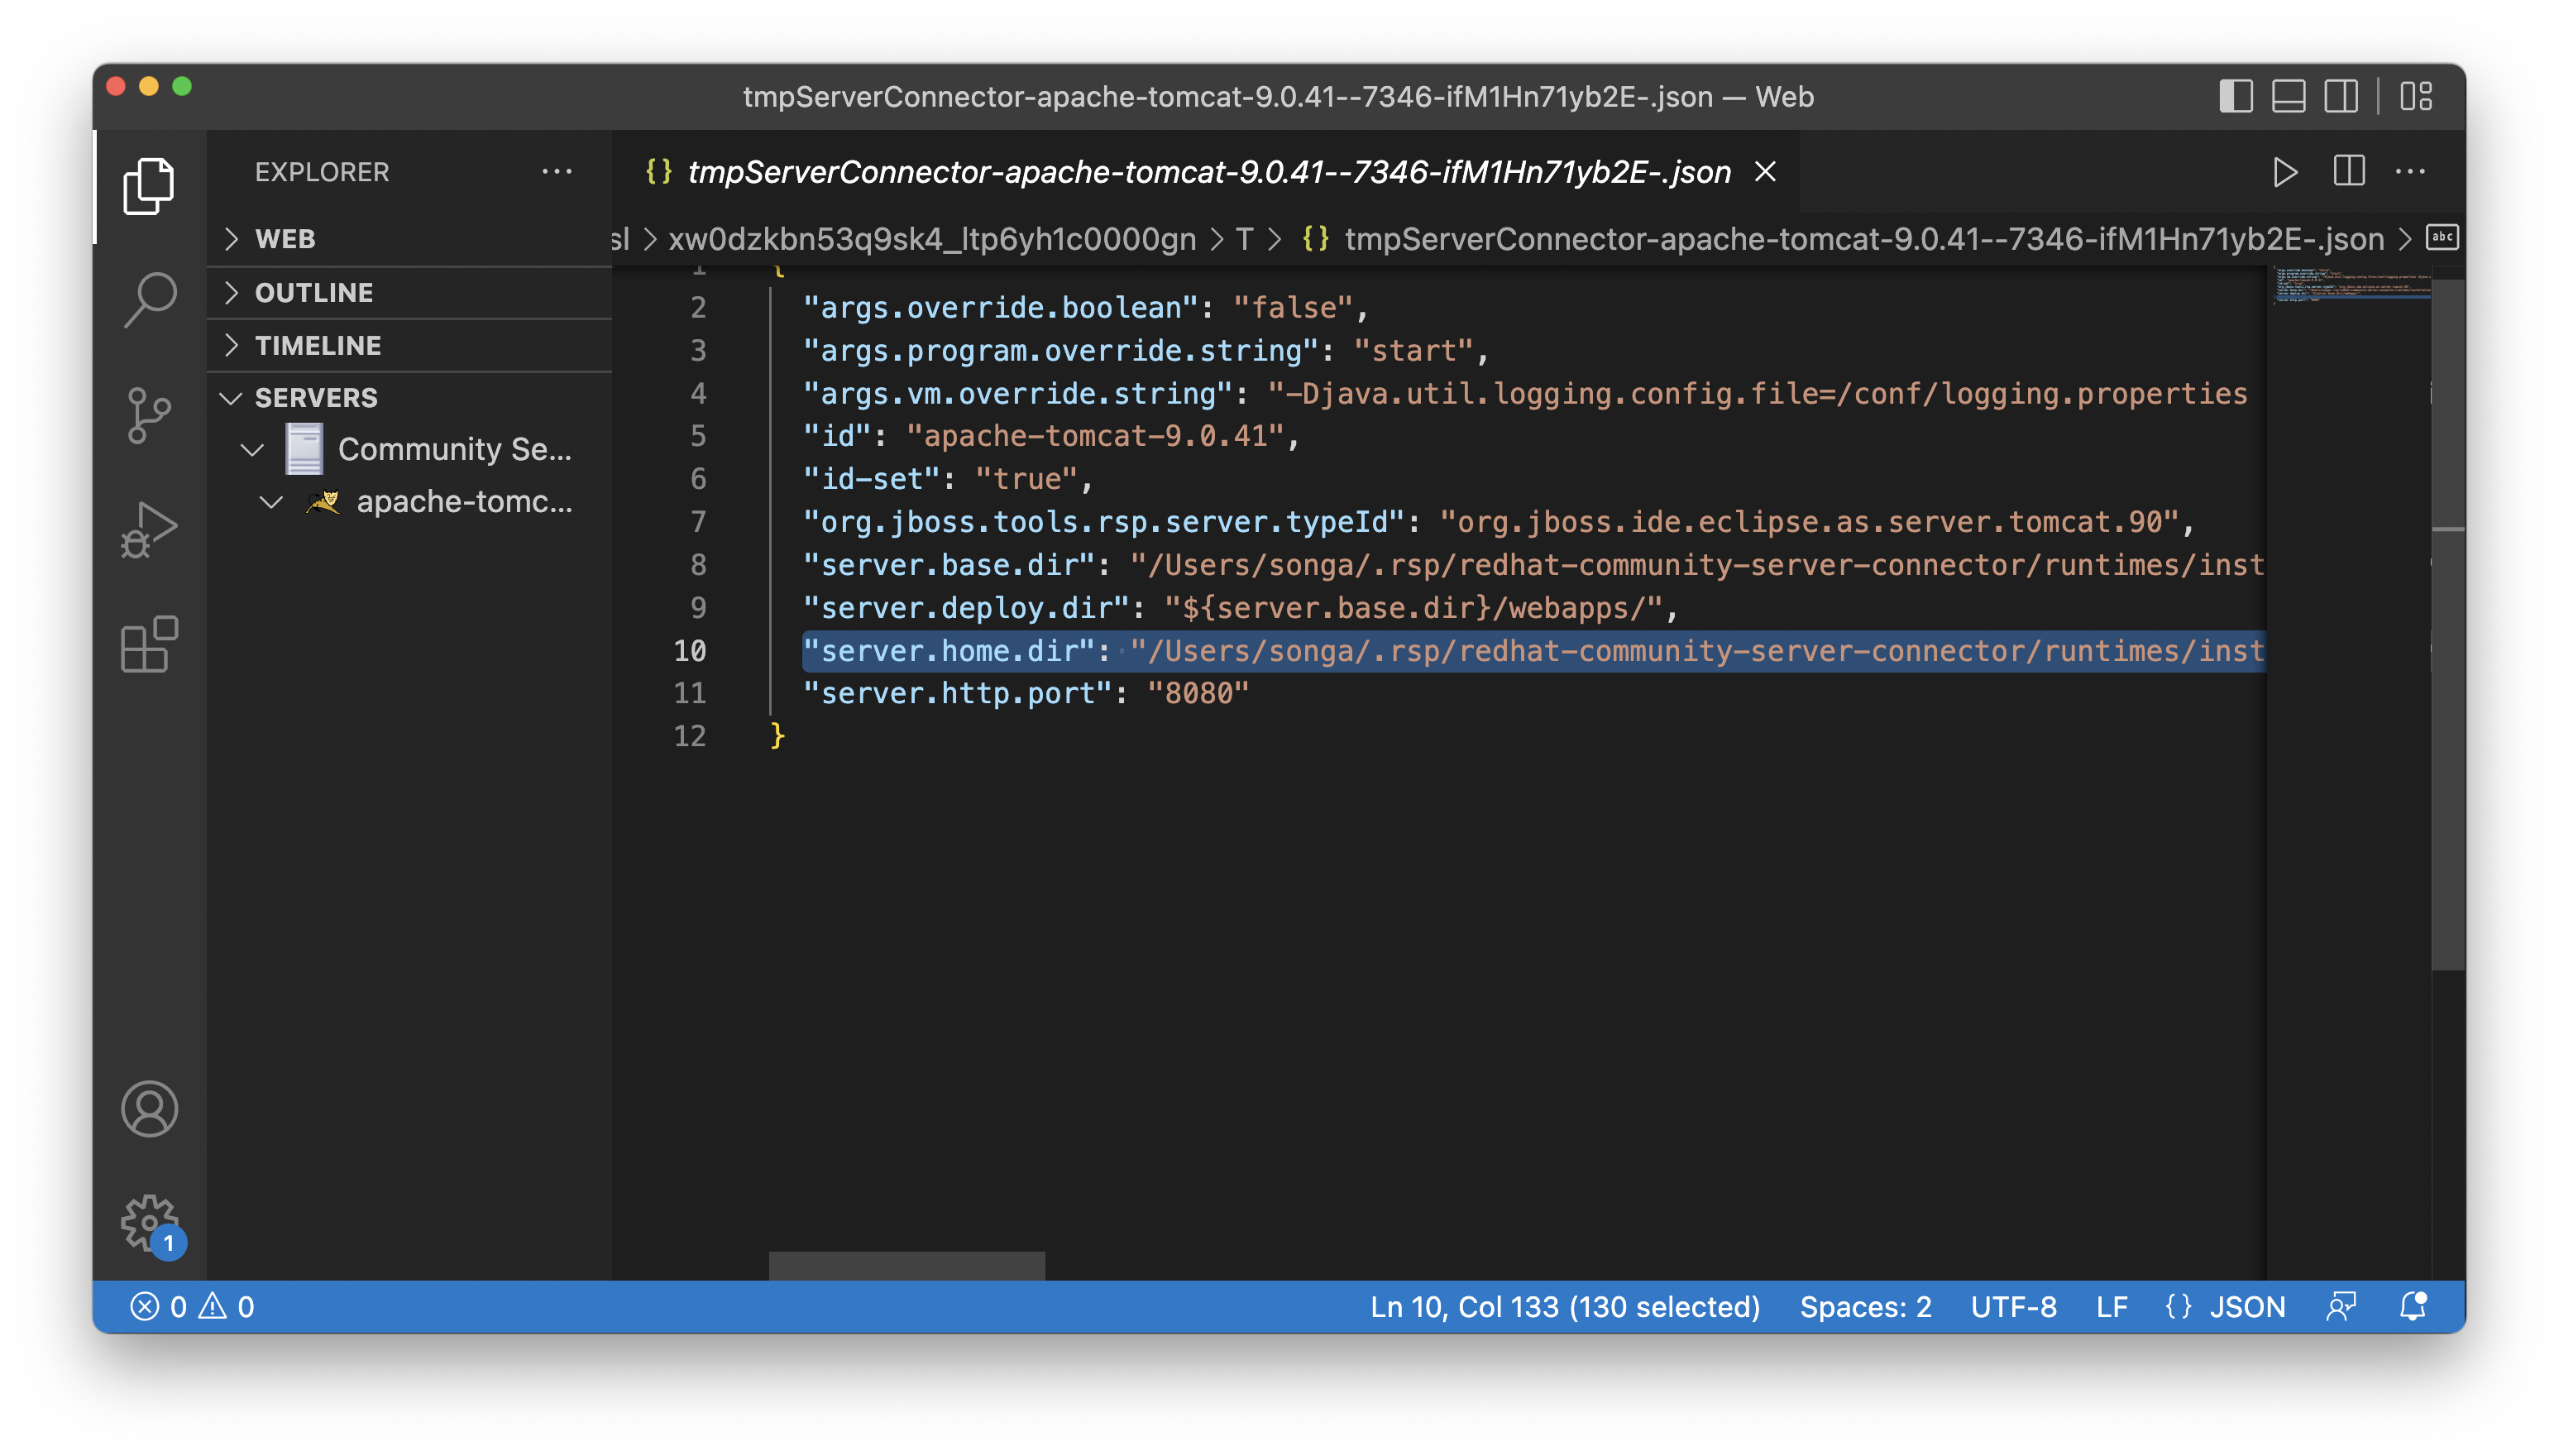Open notifications bell in status bar
The width and height of the screenshot is (2559, 1456).
click(2413, 1306)
